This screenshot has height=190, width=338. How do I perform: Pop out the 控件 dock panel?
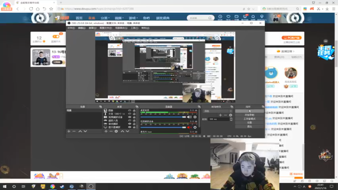263,107
